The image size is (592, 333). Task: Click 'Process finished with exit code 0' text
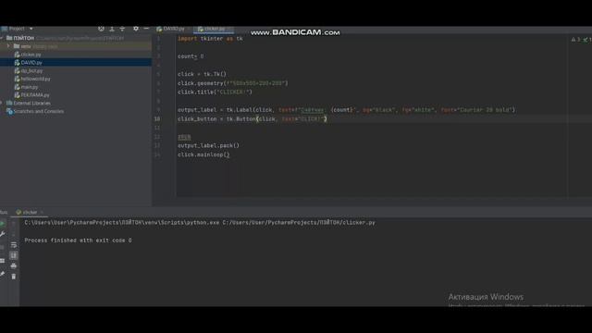pos(78,240)
